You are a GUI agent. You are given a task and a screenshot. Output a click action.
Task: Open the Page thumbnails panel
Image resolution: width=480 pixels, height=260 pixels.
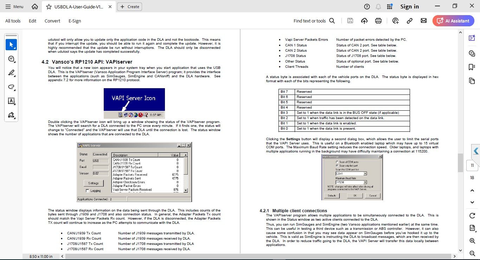(472, 81)
